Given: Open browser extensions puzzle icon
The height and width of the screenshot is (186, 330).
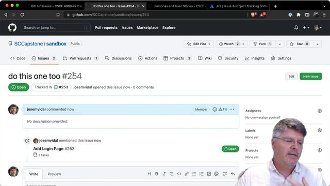Looking at the screenshot, I should (299, 14).
